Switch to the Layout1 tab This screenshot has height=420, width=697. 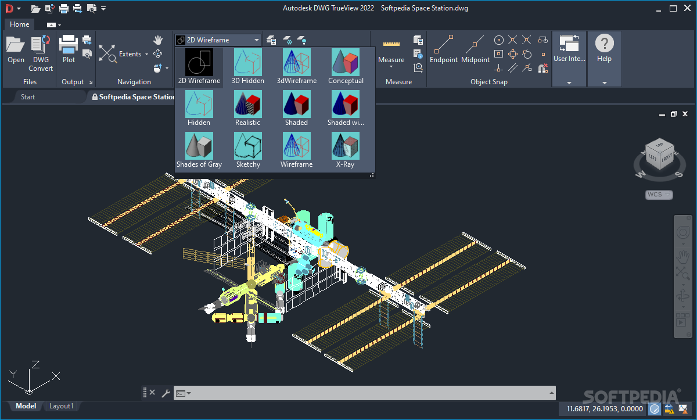[x=62, y=406]
